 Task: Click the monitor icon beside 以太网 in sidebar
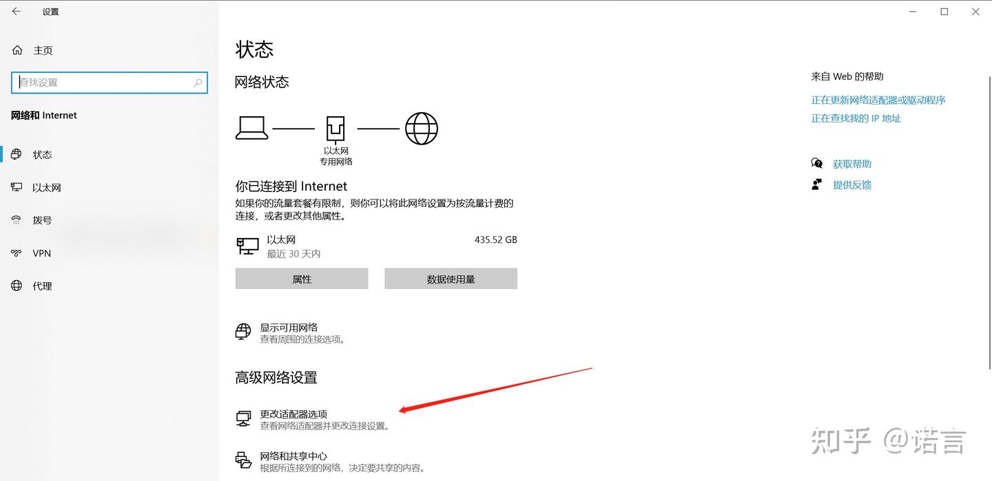tap(17, 187)
